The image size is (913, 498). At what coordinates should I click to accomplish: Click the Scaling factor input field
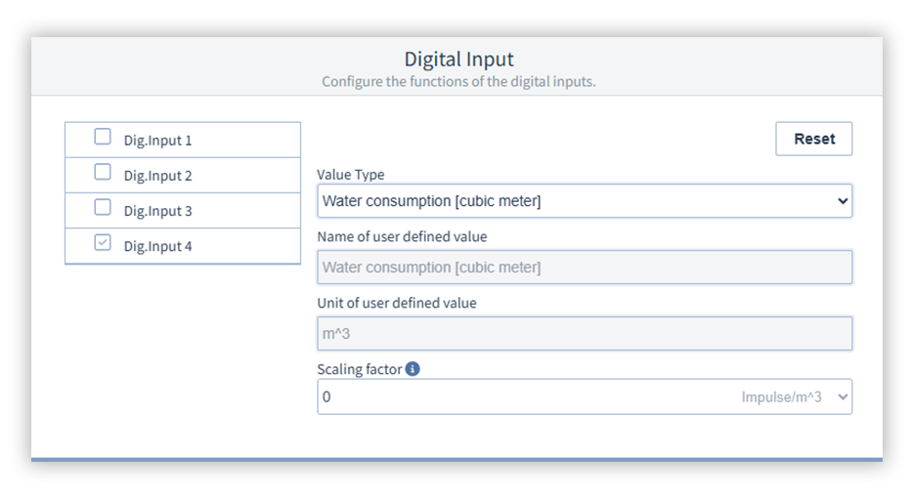(x=518, y=397)
